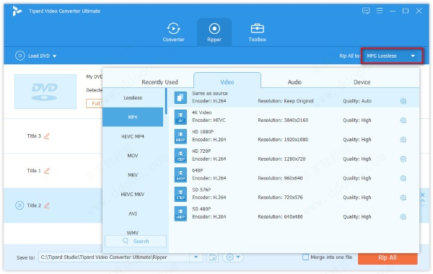The height and width of the screenshot is (274, 433).
Task: Switch to the Ripper module
Action: (214, 32)
